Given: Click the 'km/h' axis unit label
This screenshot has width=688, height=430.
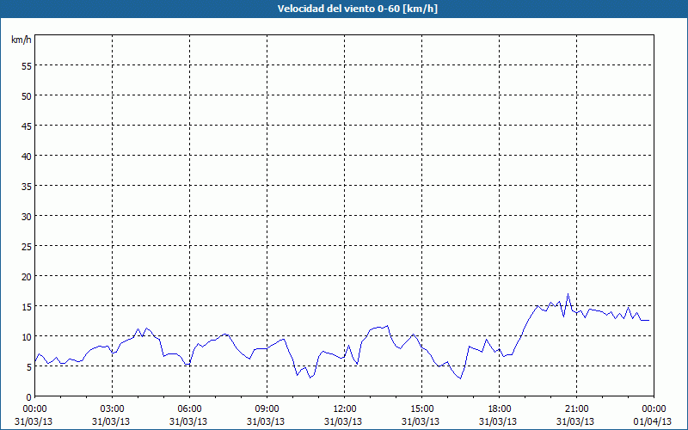Looking at the screenshot, I should [x=21, y=40].
